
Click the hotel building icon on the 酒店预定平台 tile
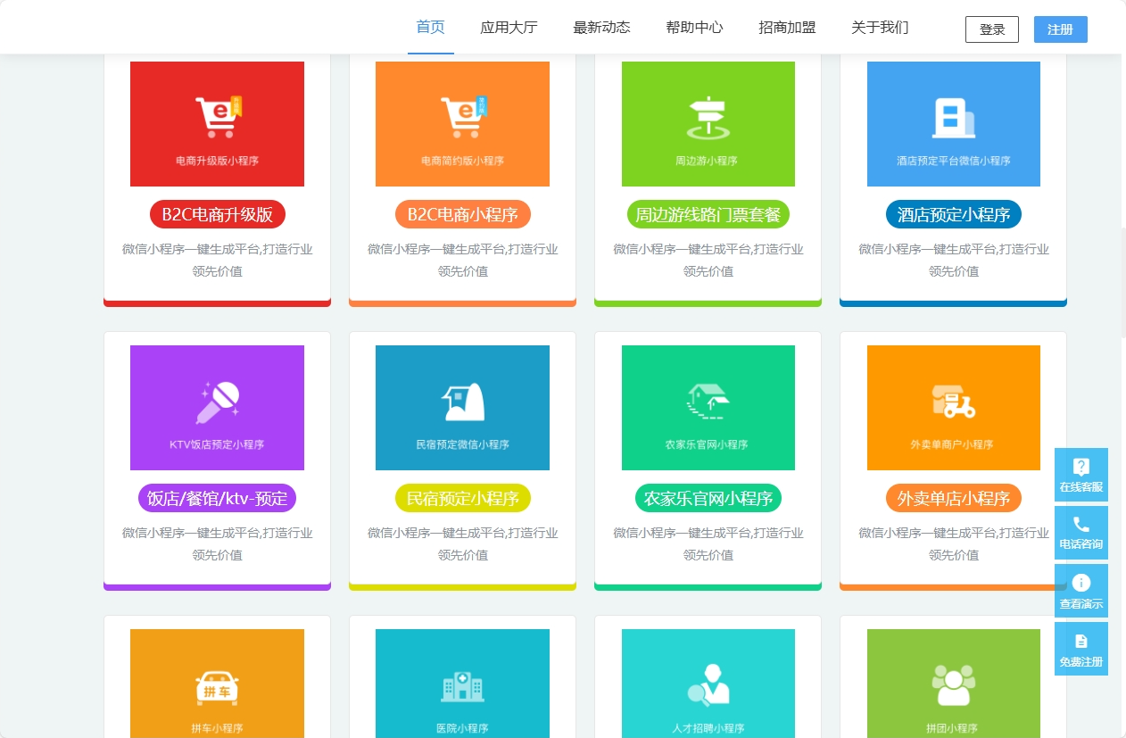(954, 118)
